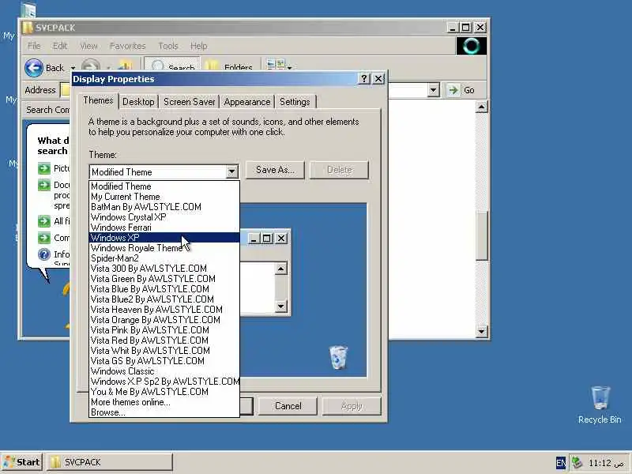
Task: Pick Vista Red By AWLSTYLE.COM
Action: coord(164,340)
